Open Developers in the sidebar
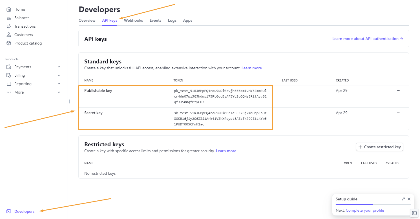420x219 pixels. [x=24, y=211]
